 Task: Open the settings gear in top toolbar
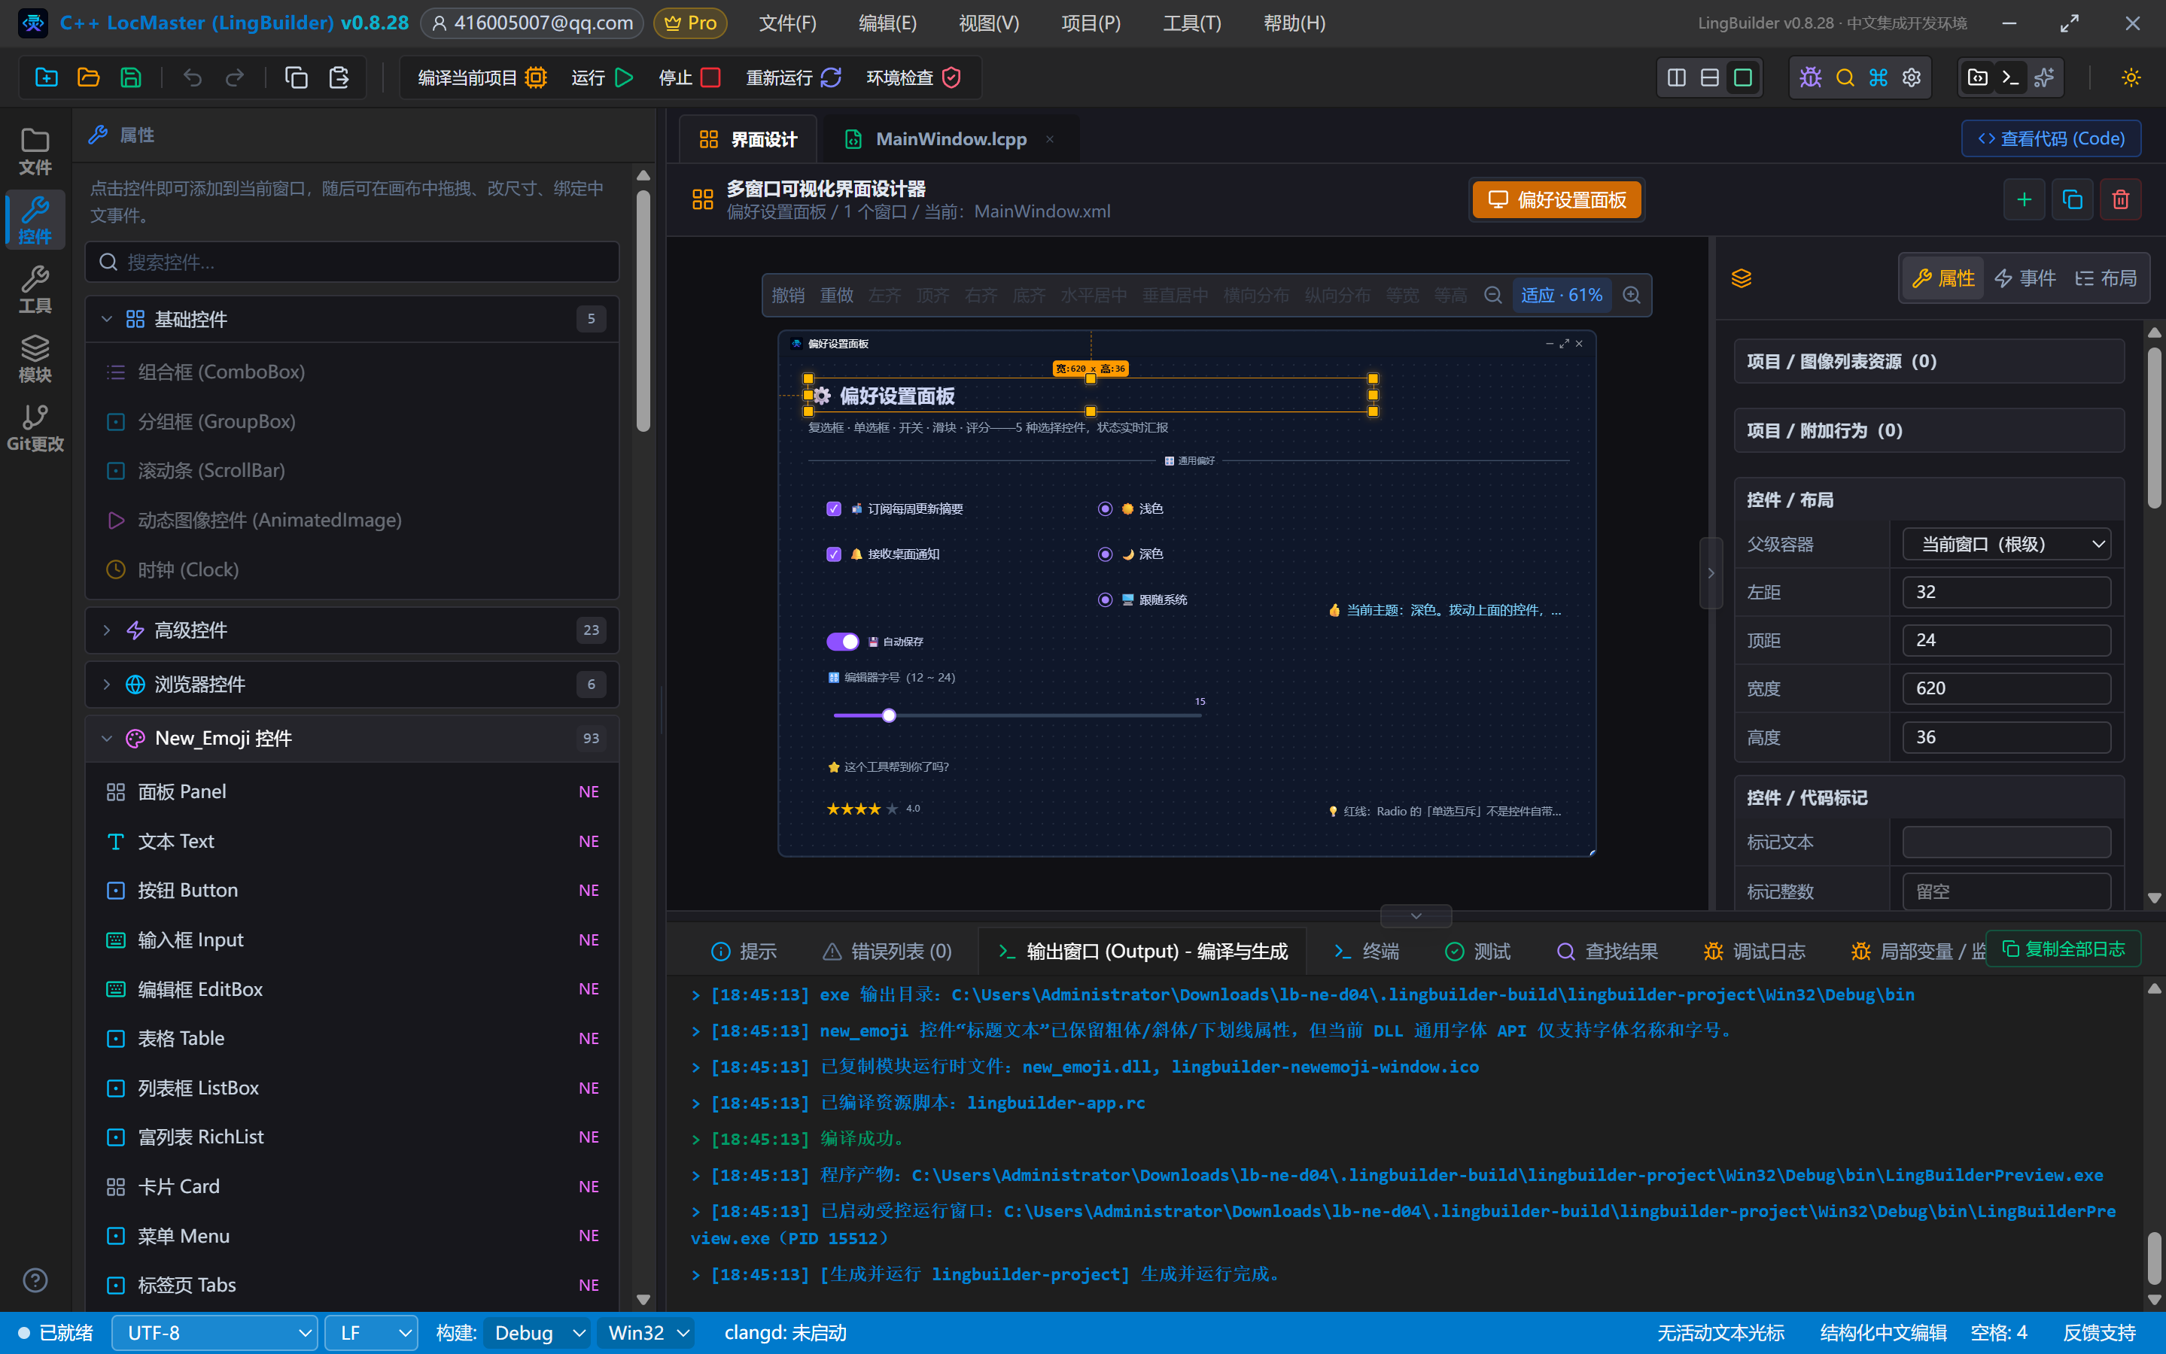pos(1912,78)
